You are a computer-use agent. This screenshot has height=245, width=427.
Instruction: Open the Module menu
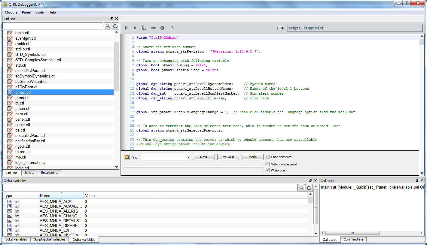[x=11, y=12]
